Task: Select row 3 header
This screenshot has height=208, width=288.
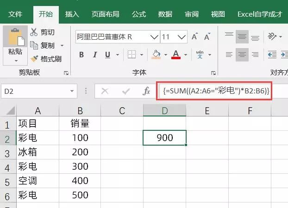Action: pyautogui.click(x=8, y=152)
